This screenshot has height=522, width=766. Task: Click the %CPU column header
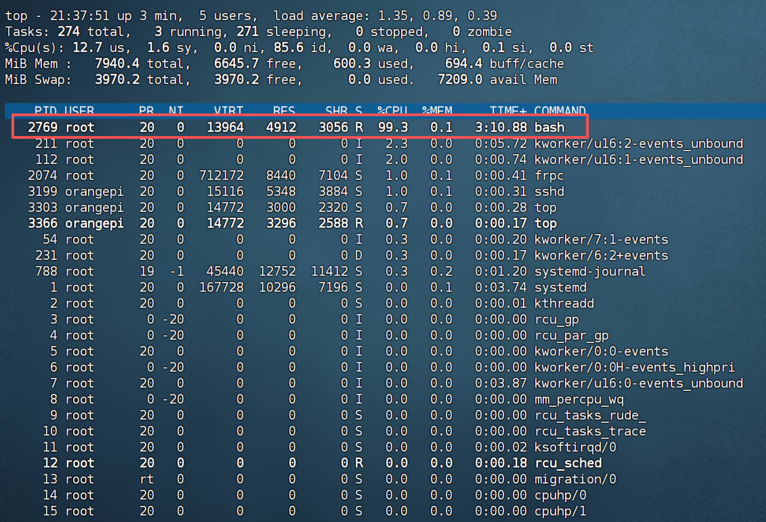[x=392, y=110]
